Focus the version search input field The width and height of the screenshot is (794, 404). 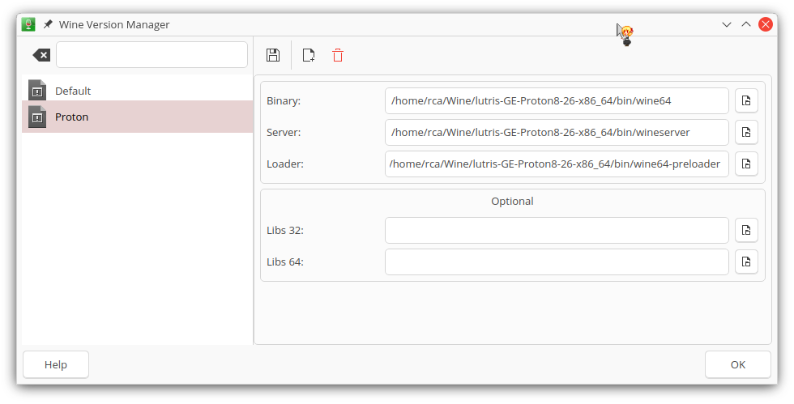coord(152,55)
